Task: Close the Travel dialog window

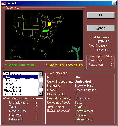Action: (115, 3)
